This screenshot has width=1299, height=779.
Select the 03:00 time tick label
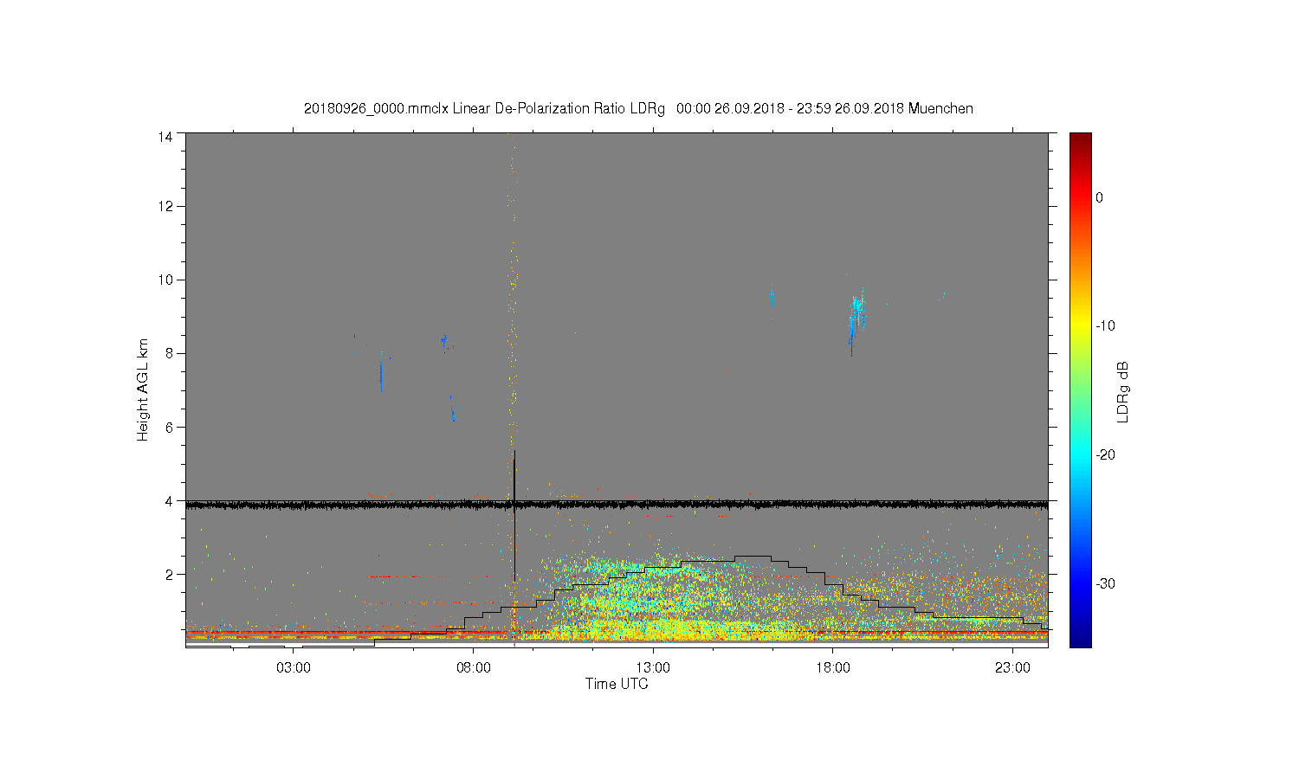point(294,668)
